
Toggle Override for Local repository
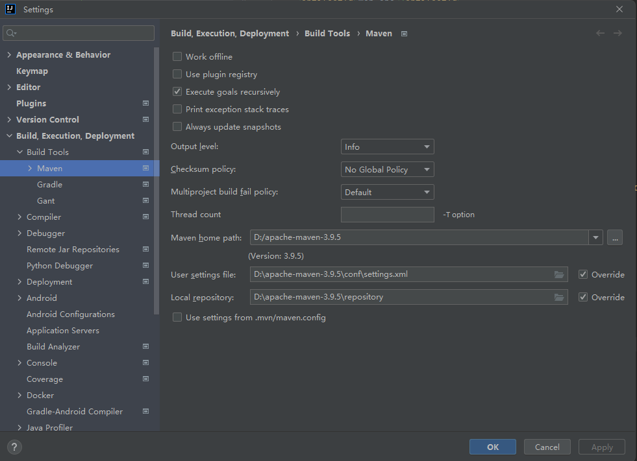pos(583,297)
